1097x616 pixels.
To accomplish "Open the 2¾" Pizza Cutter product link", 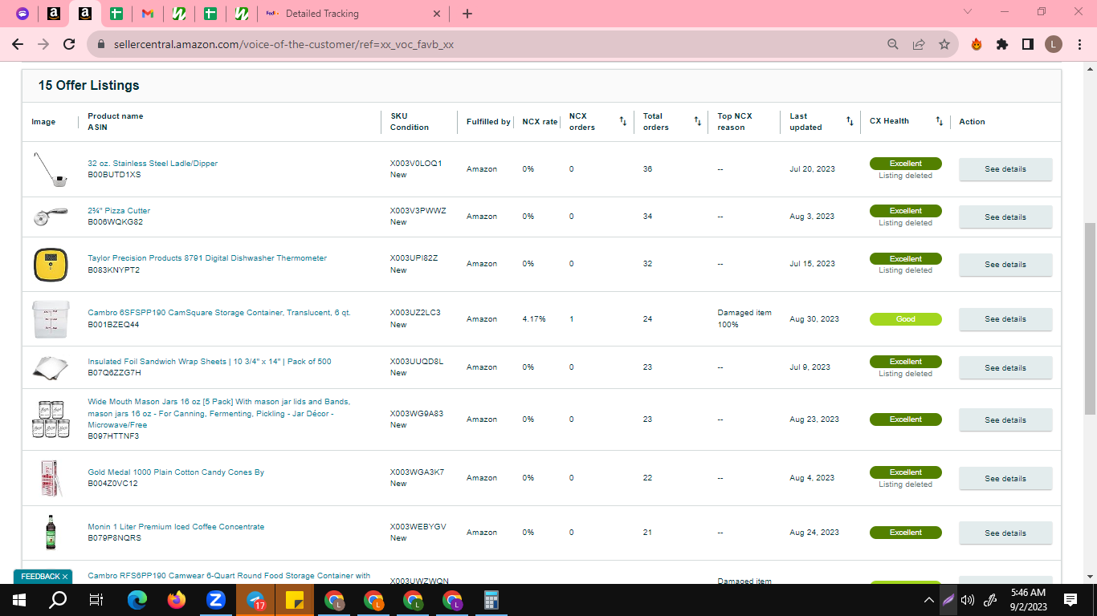I will pos(119,211).
